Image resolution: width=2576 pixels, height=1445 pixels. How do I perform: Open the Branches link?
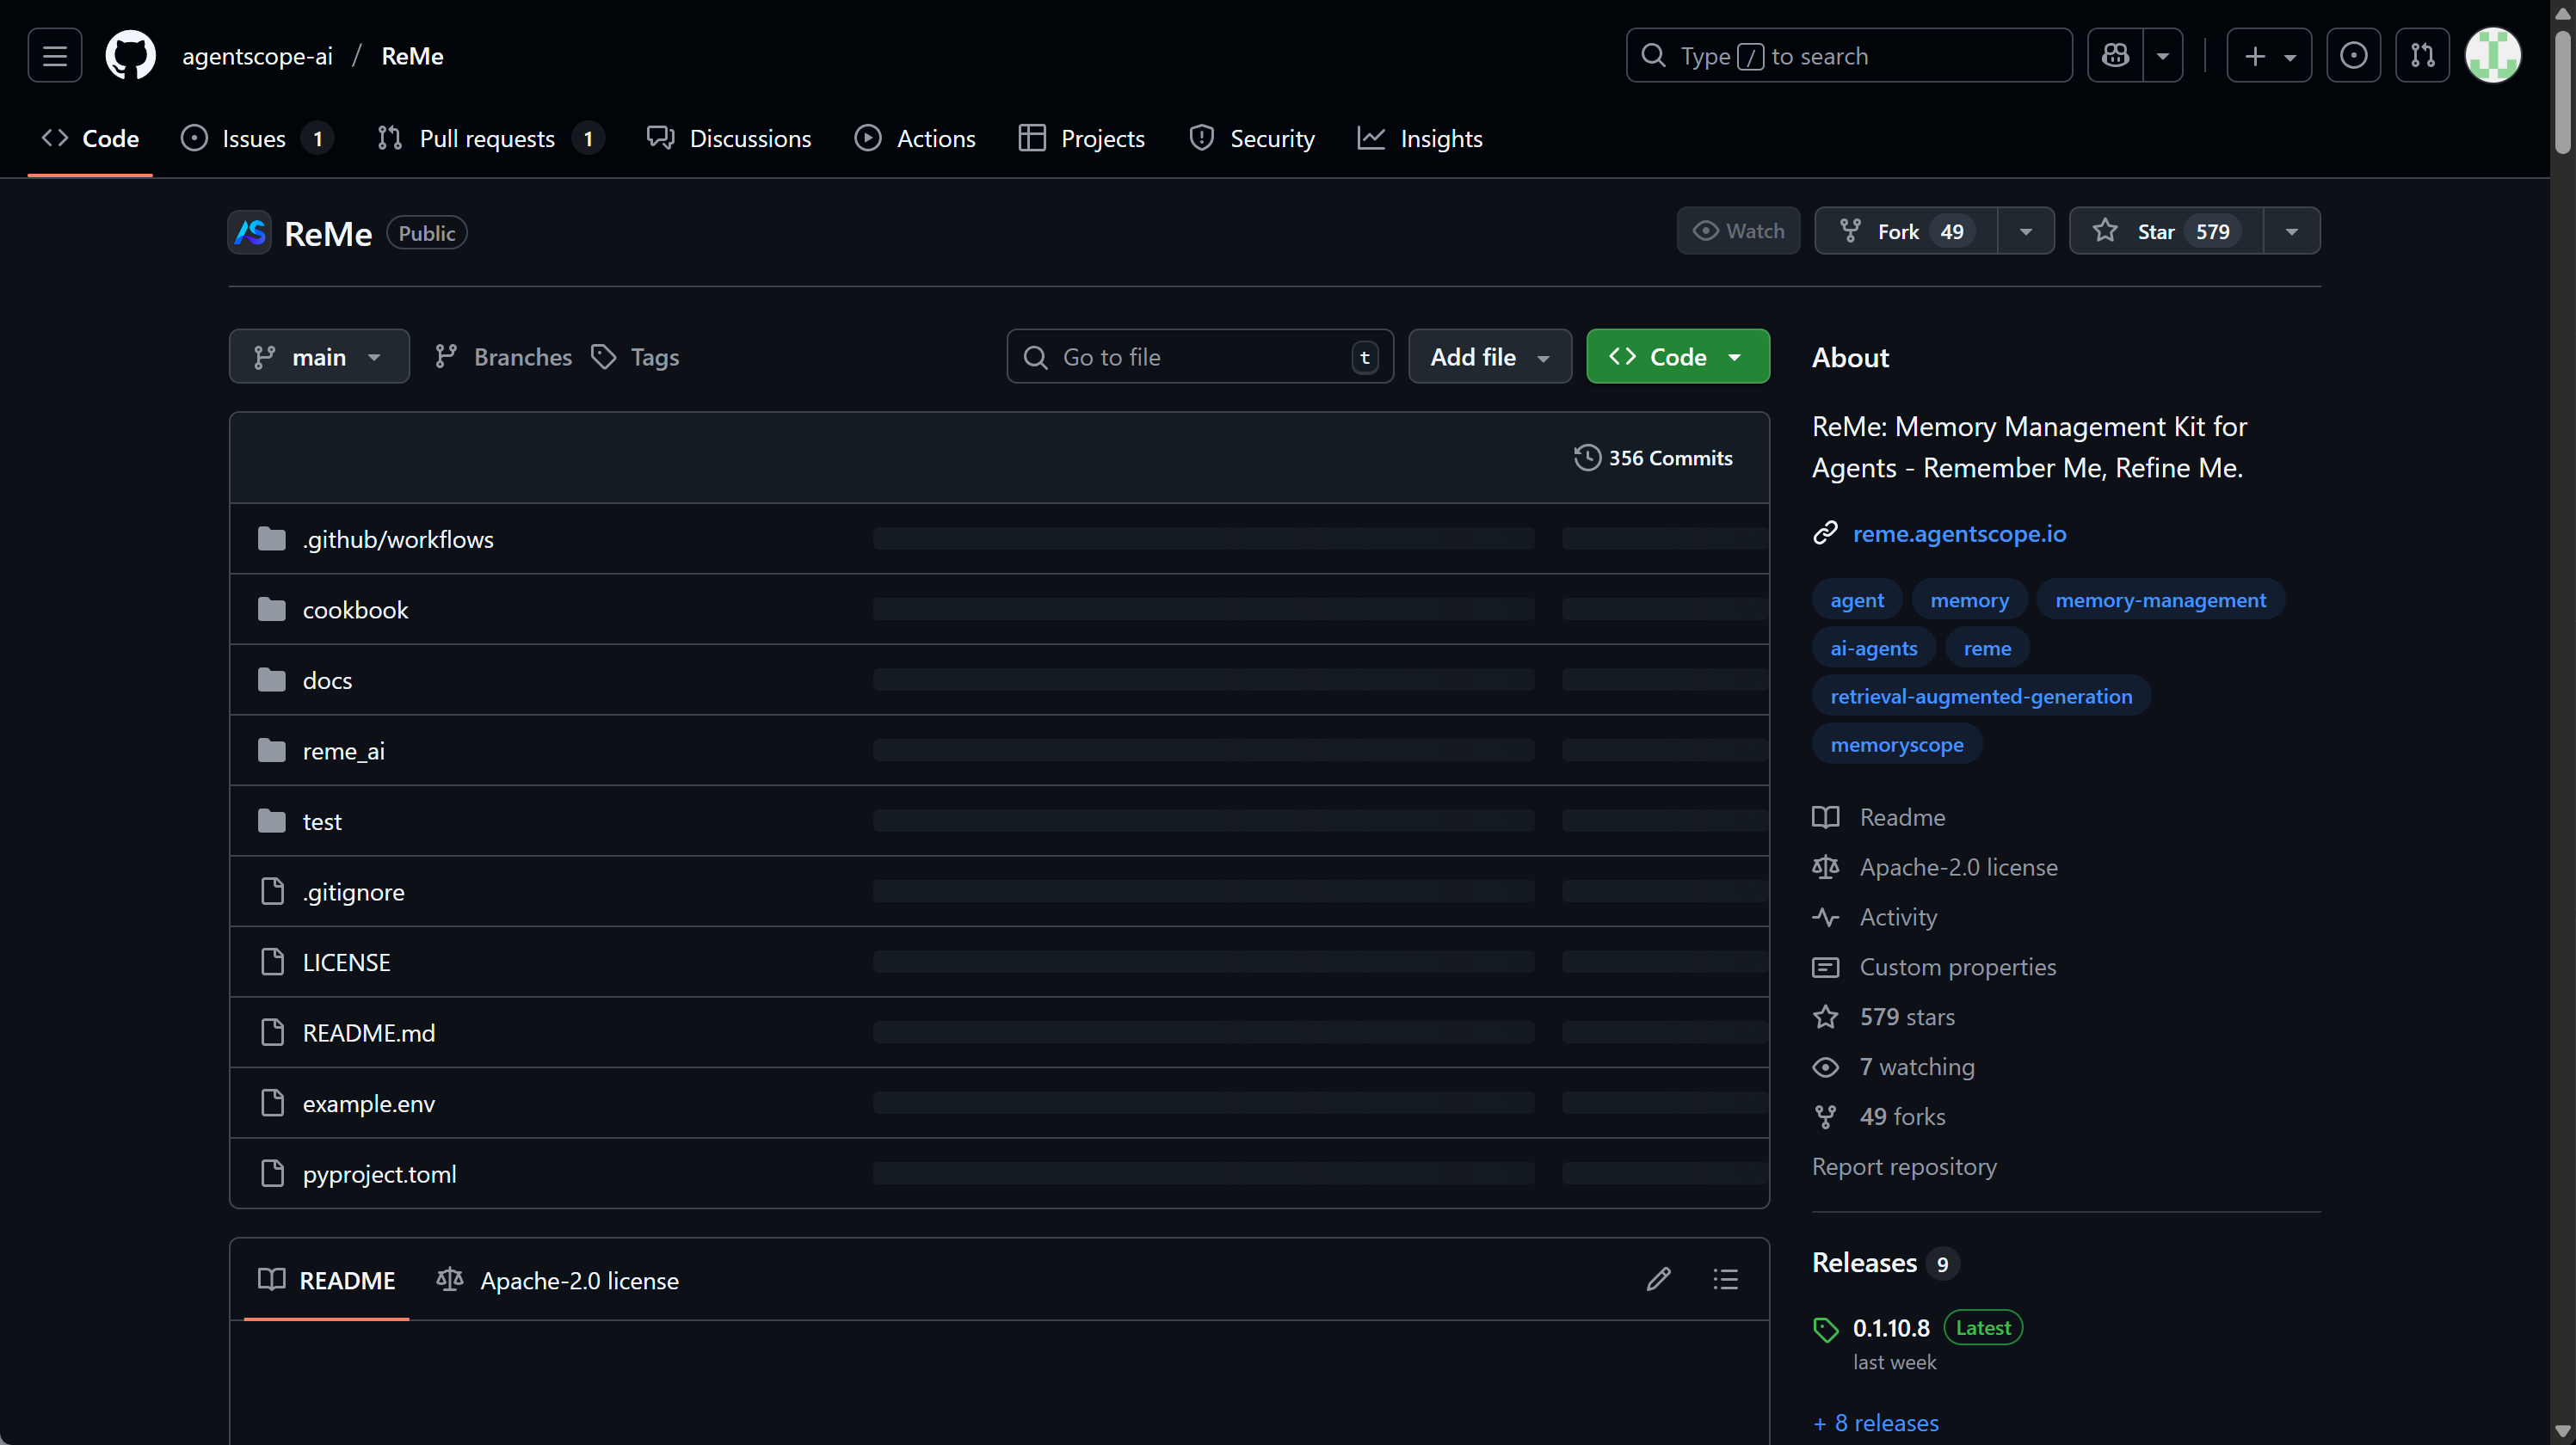pos(504,357)
